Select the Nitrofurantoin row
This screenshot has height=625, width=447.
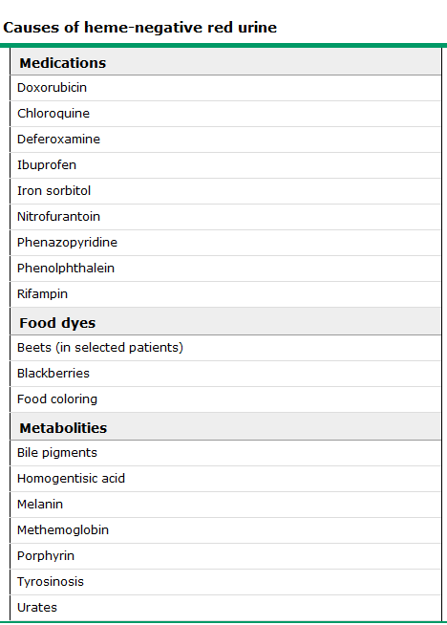click(226, 217)
